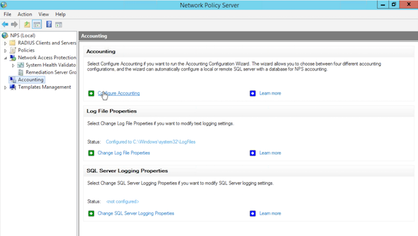The width and height of the screenshot is (418, 236).
Task: Go forward with the toolbar Forward arrow
Action: point(14,25)
